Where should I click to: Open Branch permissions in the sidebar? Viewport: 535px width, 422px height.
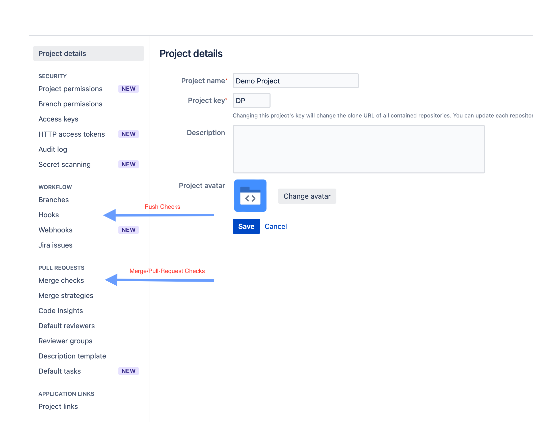pos(70,104)
